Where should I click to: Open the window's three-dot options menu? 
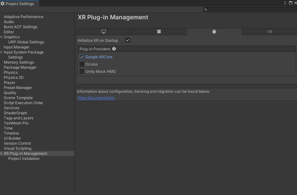tap(285, 3)
